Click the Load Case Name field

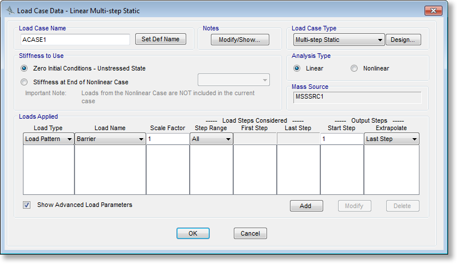click(x=74, y=40)
